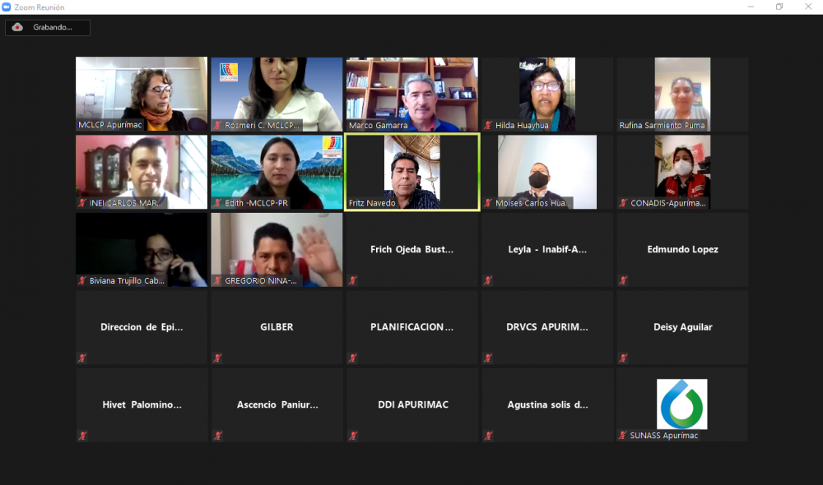The height and width of the screenshot is (485, 823).
Task: Click the muted mic icon on Hilda Huayhua's tile
Action: (488, 126)
